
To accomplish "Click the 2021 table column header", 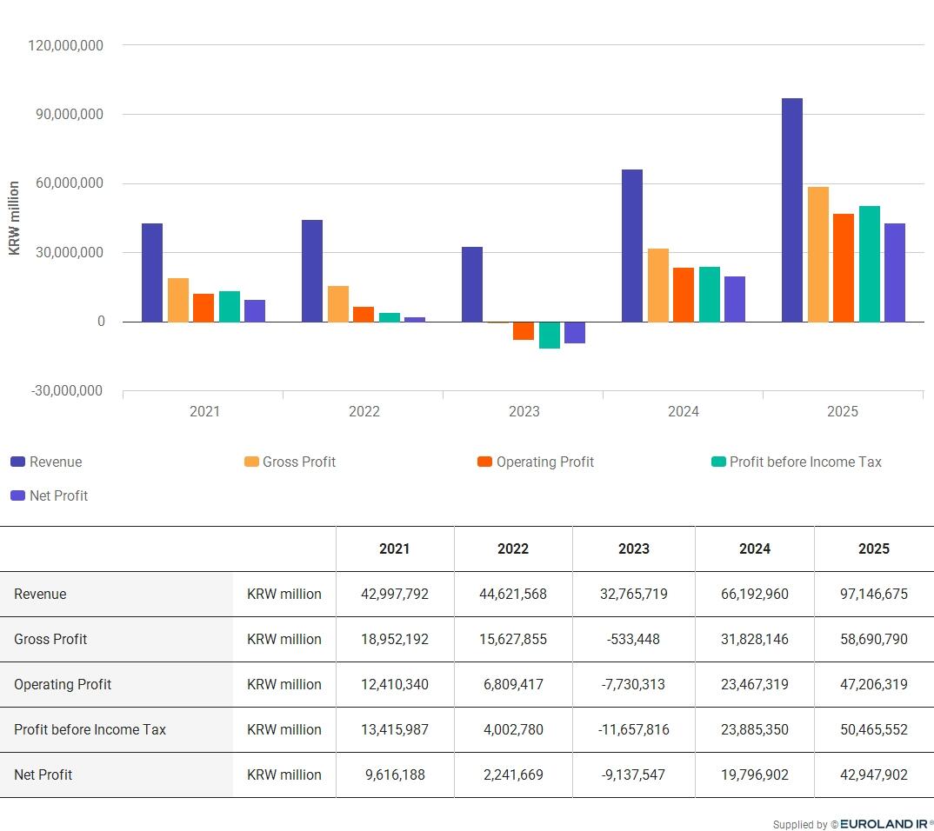I will (395, 548).
